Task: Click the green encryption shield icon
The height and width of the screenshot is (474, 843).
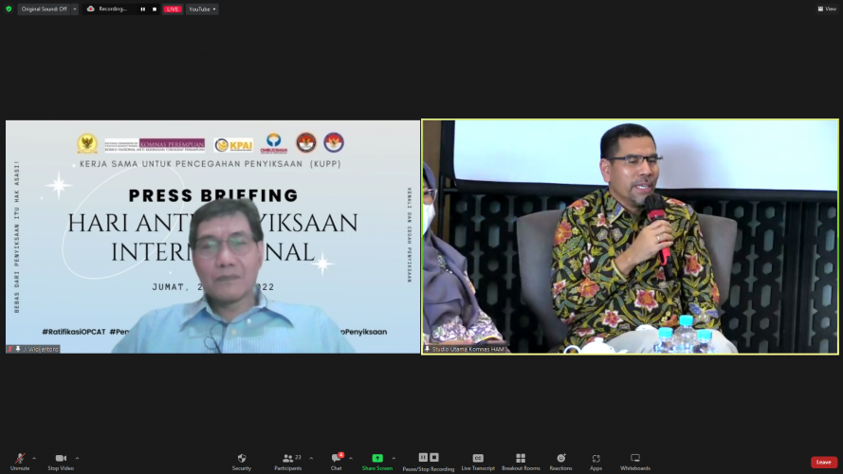Action: tap(9, 9)
